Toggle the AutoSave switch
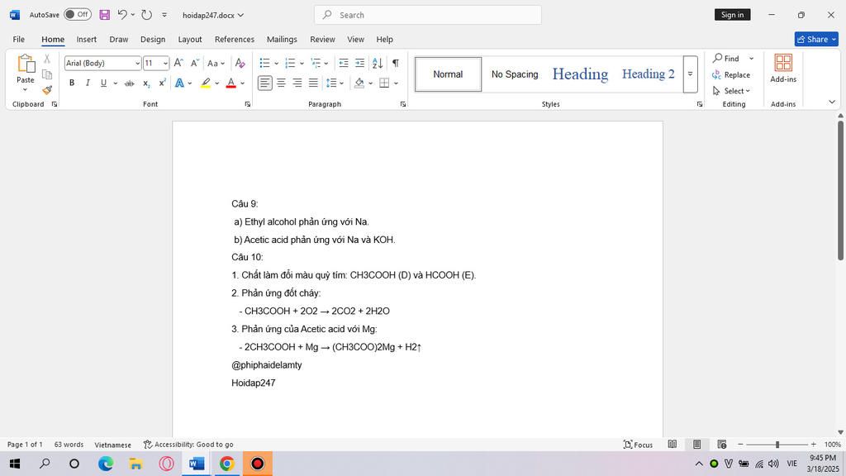 point(78,15)
